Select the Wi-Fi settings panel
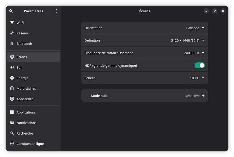The width and height of the screenshot is (234, 157). [34, 22]
